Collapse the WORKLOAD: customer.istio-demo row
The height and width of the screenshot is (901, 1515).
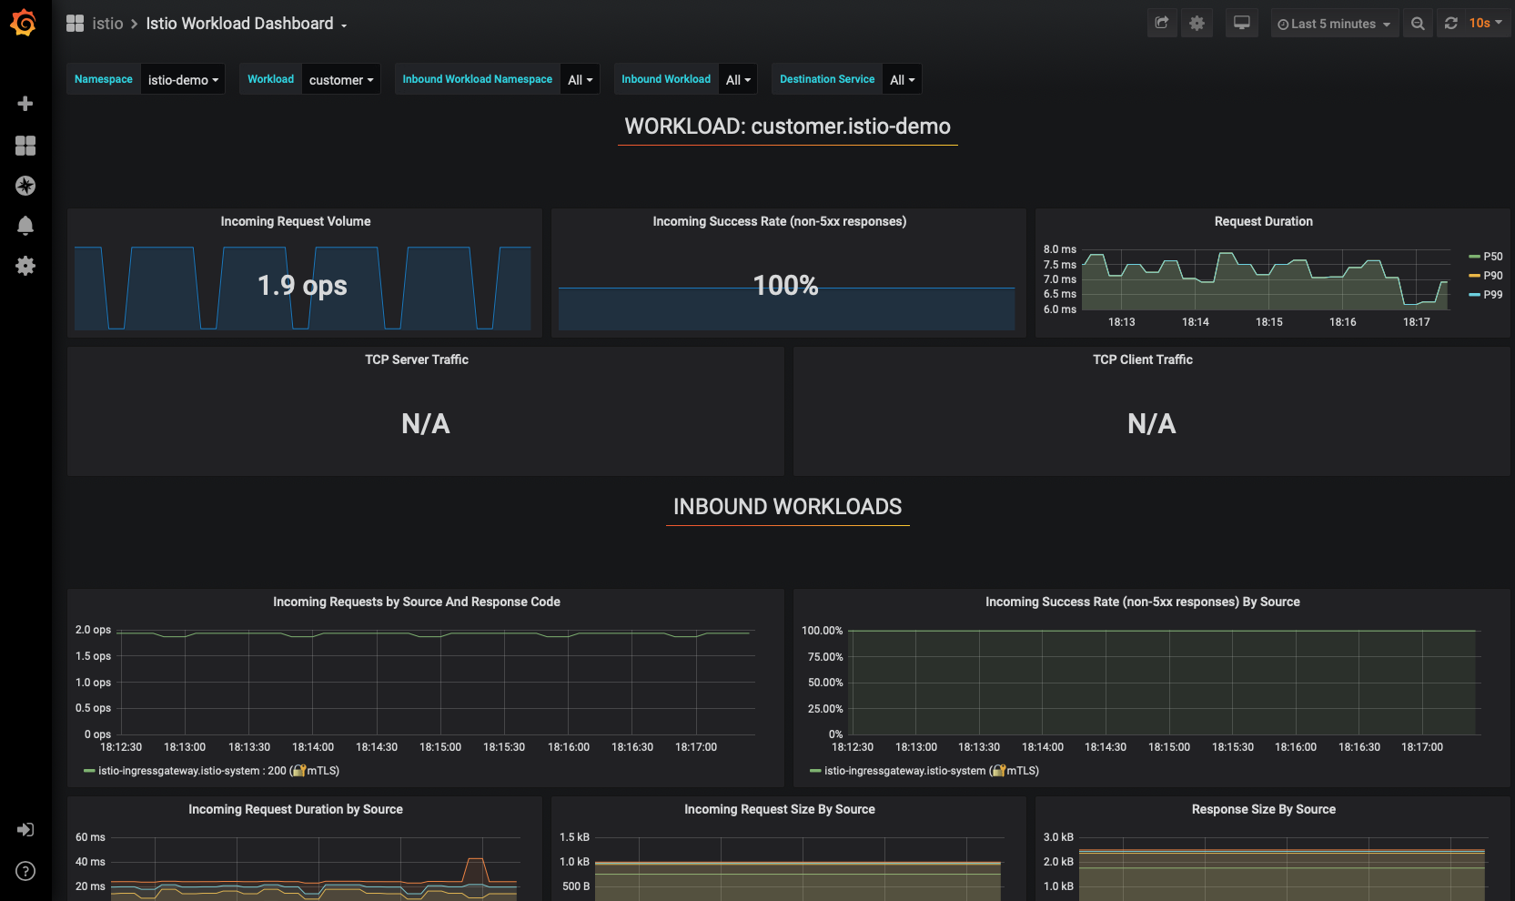tap(787, 127)
